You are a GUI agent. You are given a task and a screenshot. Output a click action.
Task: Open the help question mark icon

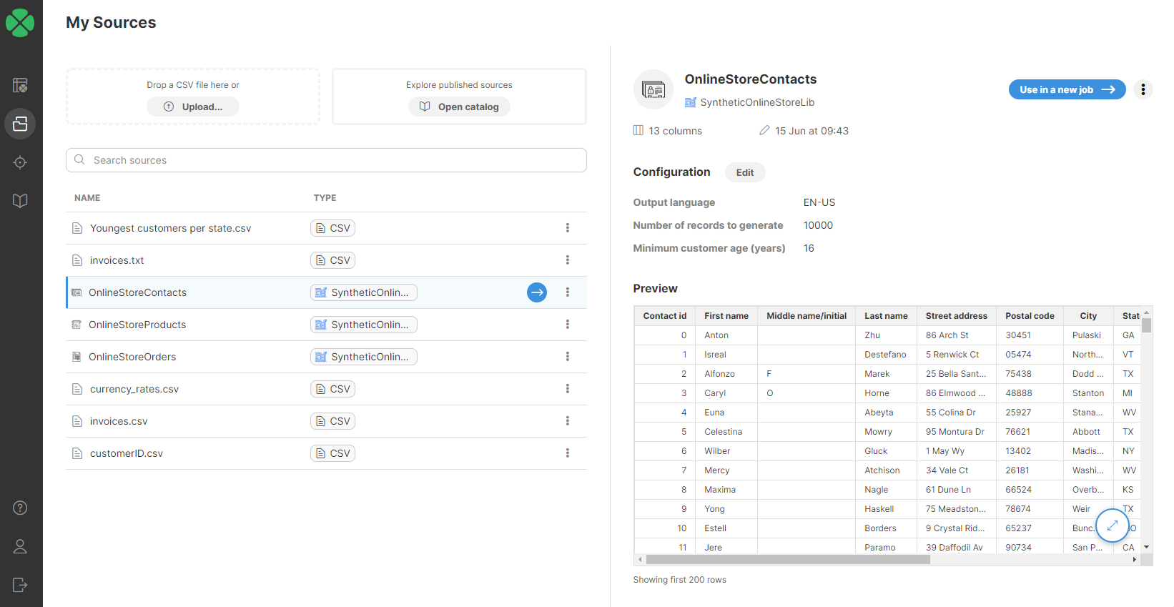[x=20, y=508]
